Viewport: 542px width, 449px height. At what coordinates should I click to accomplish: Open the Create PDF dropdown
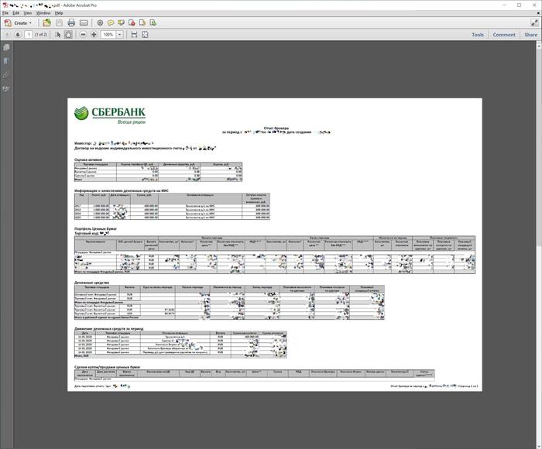18,22
